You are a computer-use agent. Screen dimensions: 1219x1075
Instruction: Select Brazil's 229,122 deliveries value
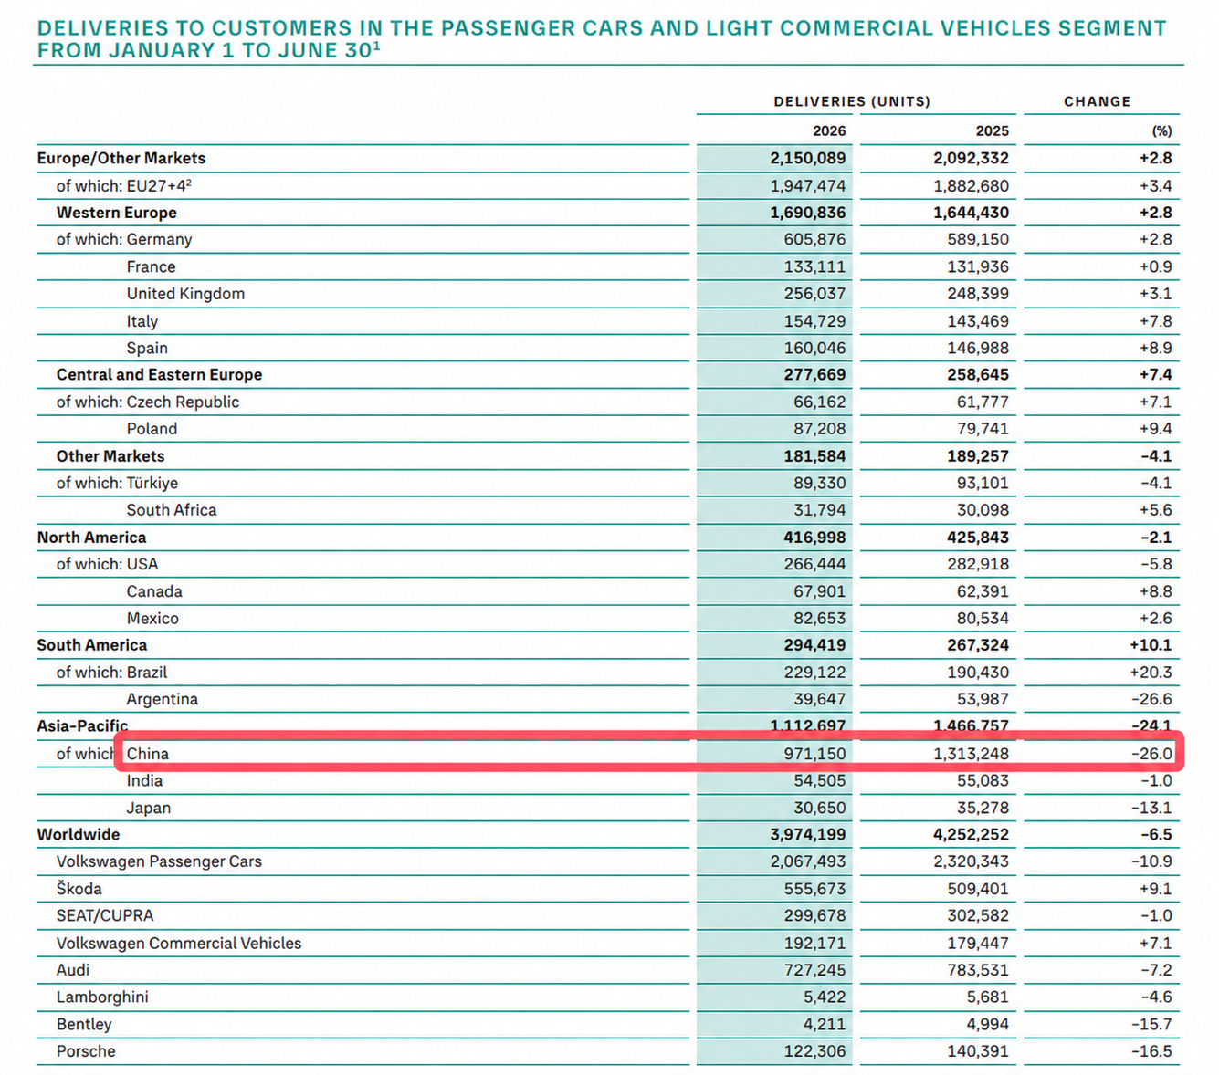[814, 672]
